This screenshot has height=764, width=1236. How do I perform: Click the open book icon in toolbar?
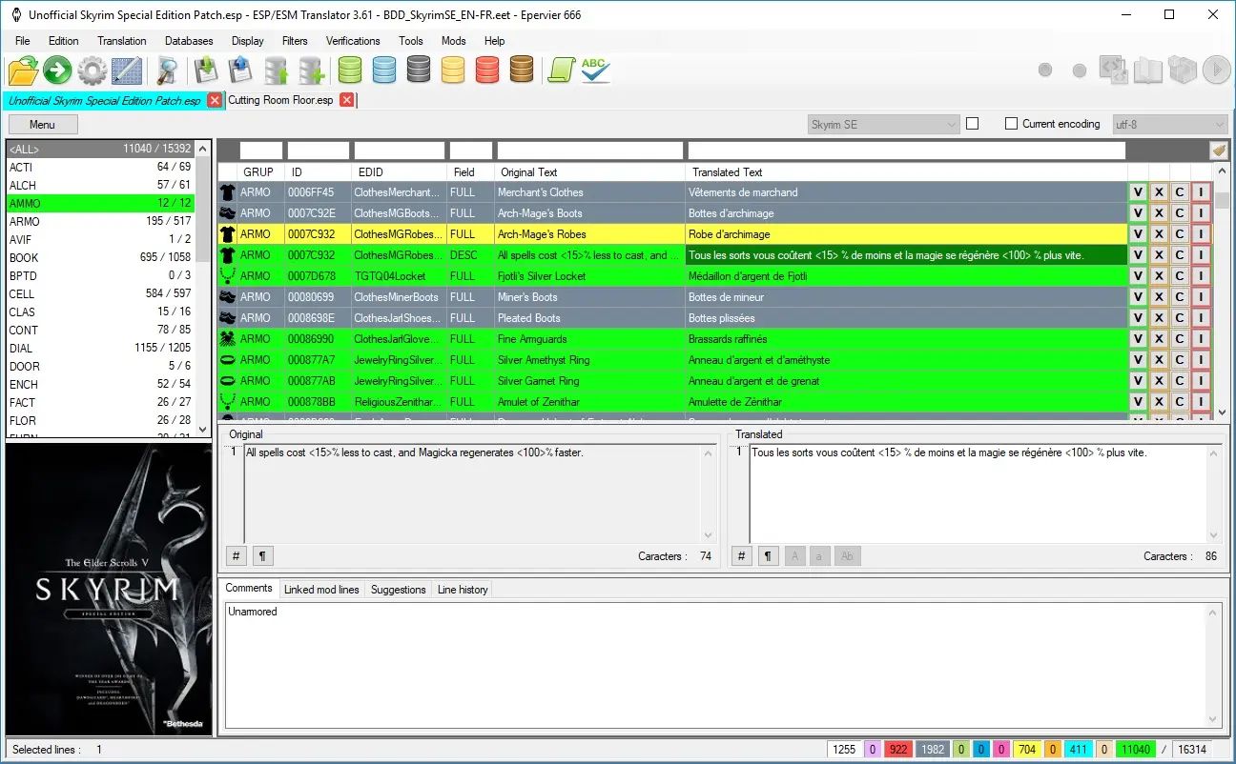pyautogui.click(x=1147, y=70)
